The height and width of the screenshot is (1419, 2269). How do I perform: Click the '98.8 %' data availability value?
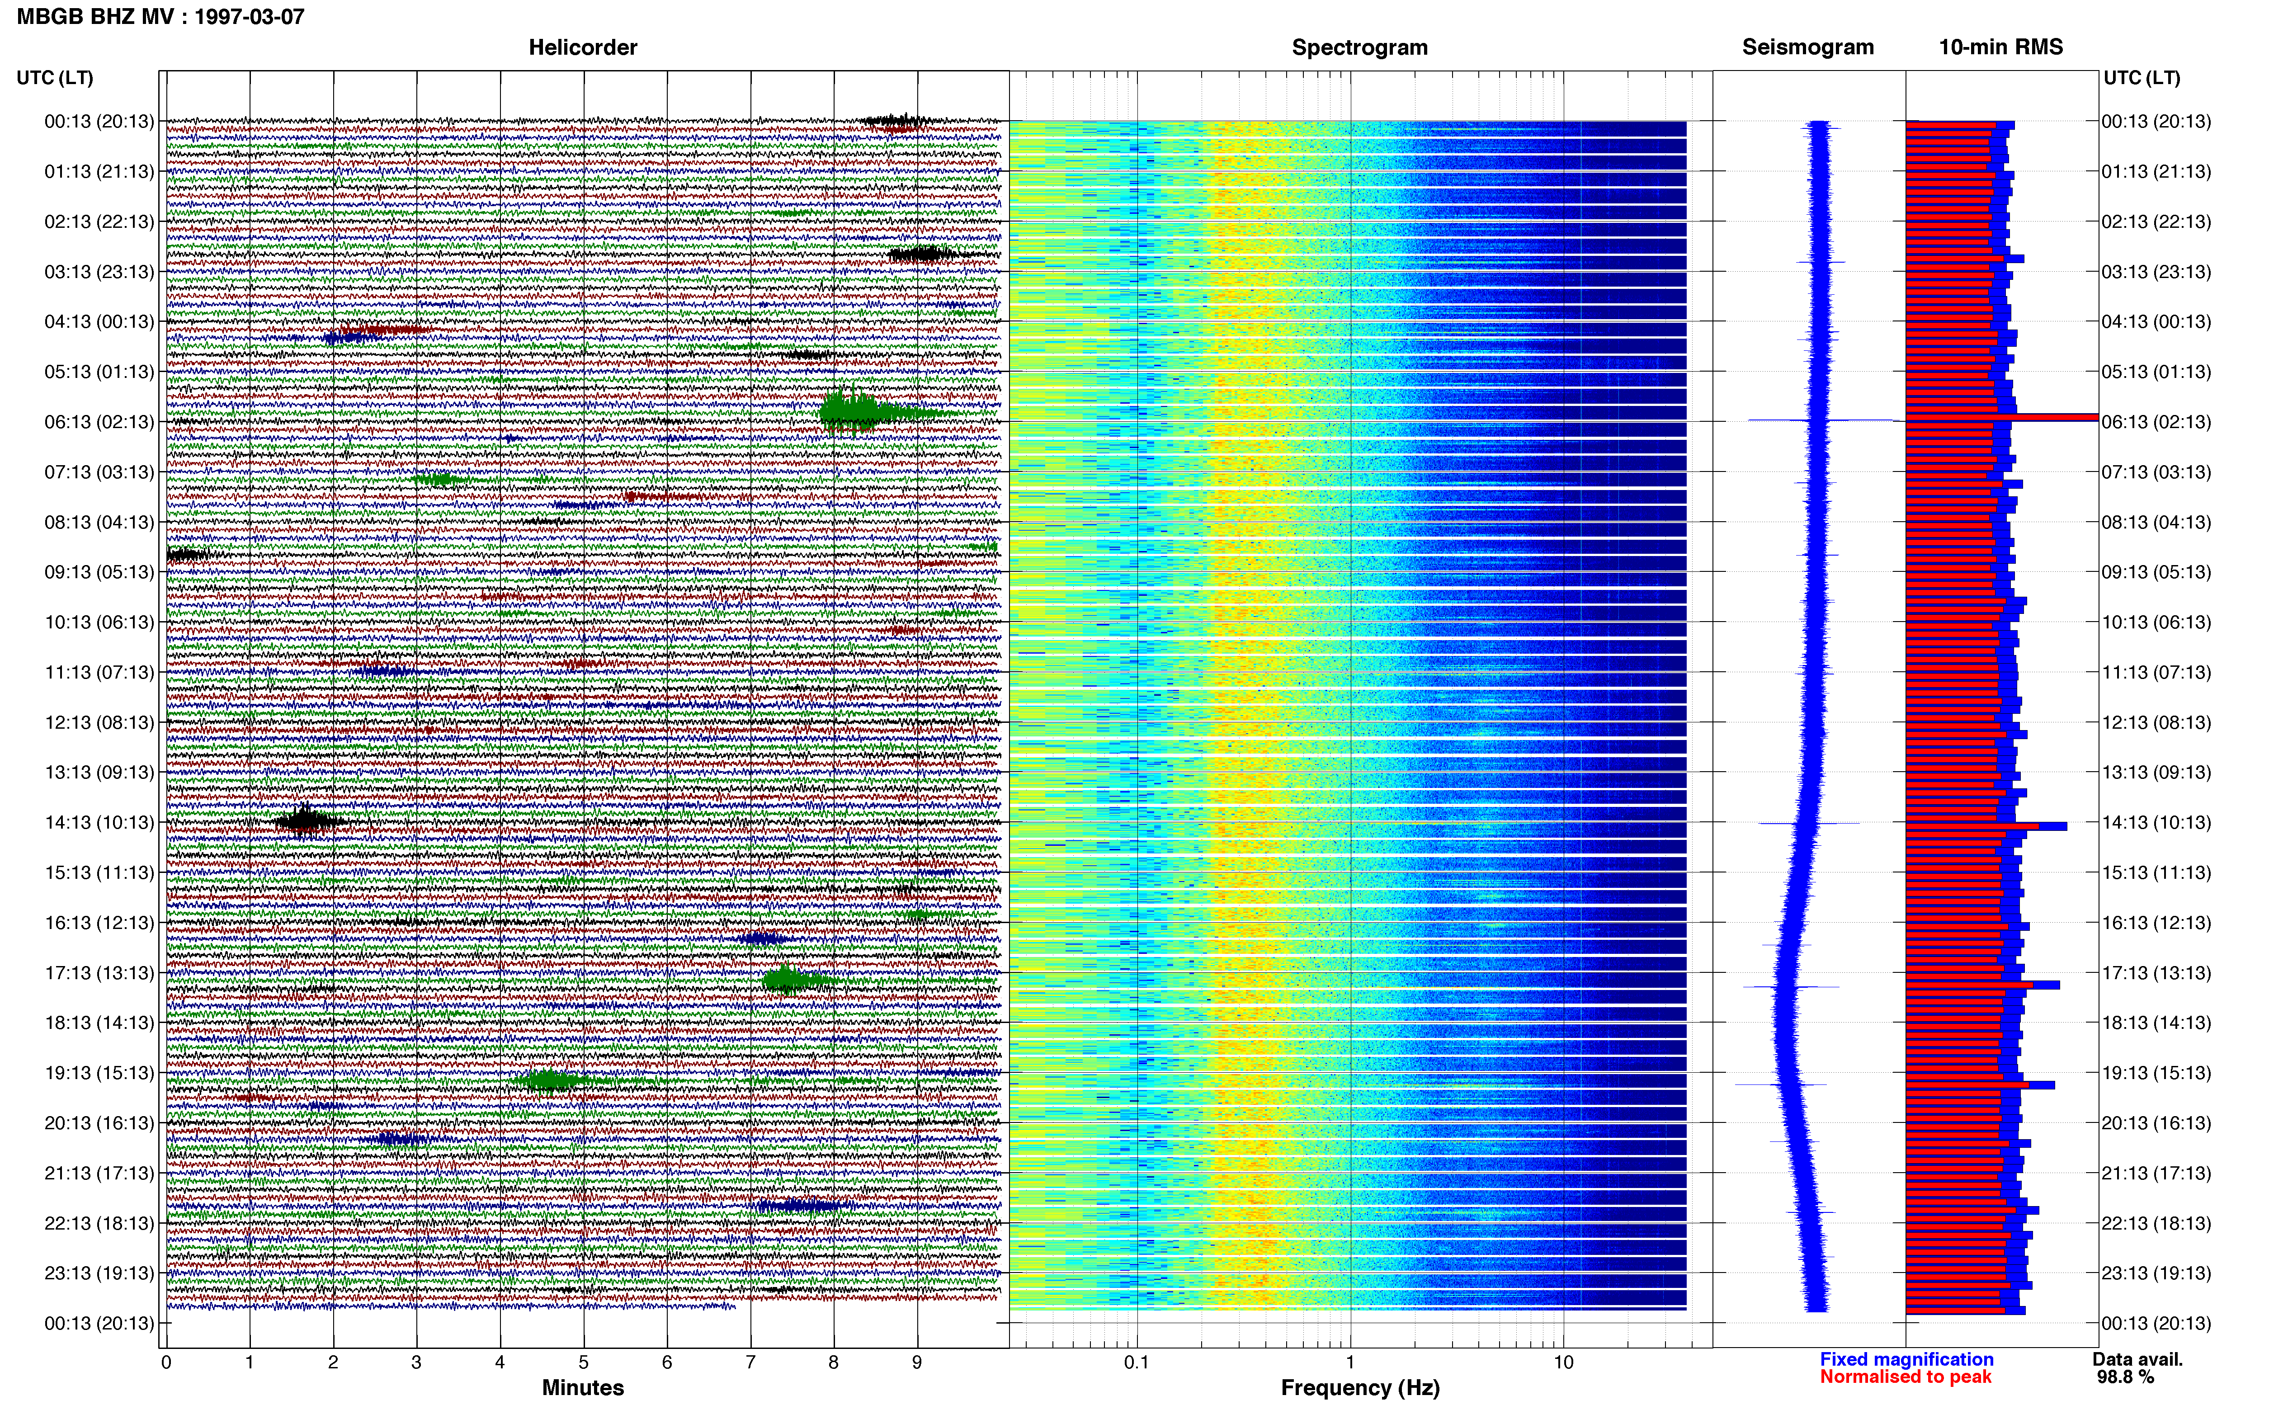point(2125,1377)
